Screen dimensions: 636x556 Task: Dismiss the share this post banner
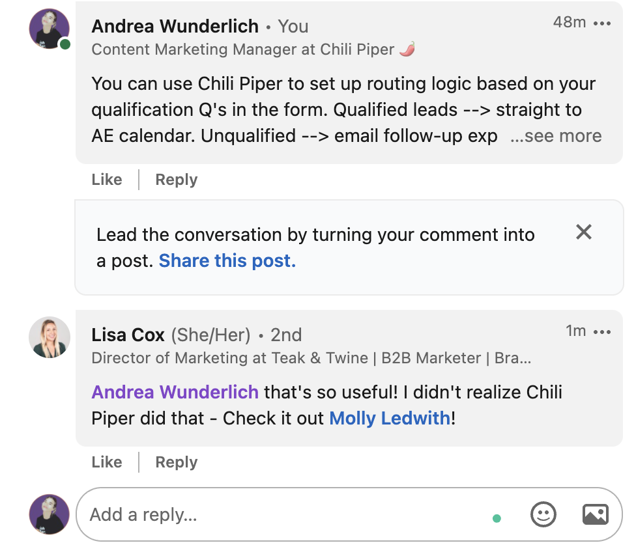[x=584, y=232]
